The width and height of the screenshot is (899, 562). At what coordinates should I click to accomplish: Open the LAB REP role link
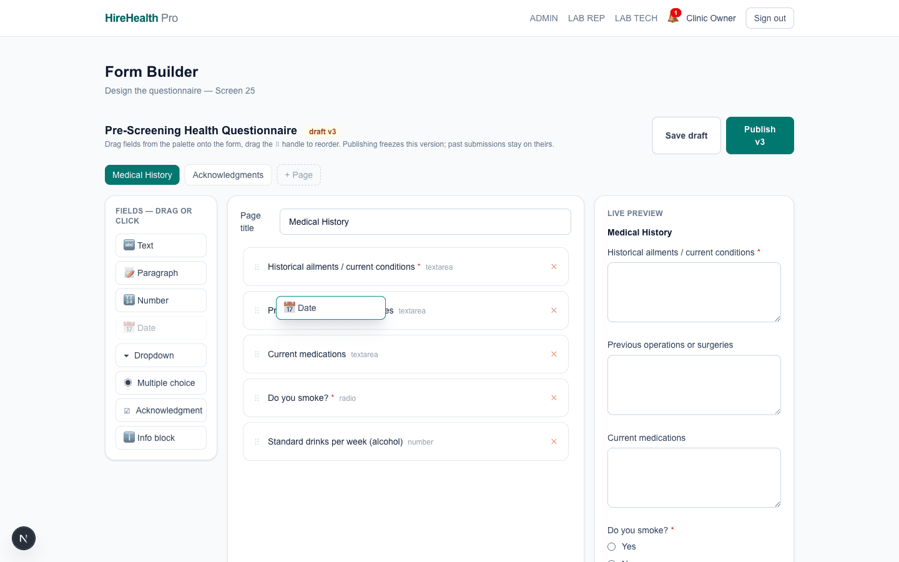coord(586,18)
